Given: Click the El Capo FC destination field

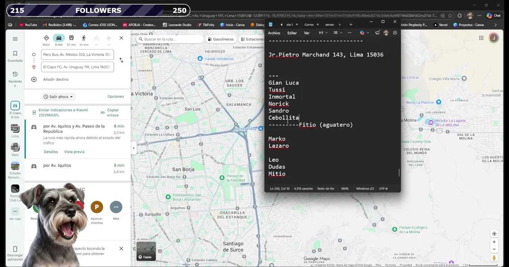Looking at the screenshot, I should [77, 67].
